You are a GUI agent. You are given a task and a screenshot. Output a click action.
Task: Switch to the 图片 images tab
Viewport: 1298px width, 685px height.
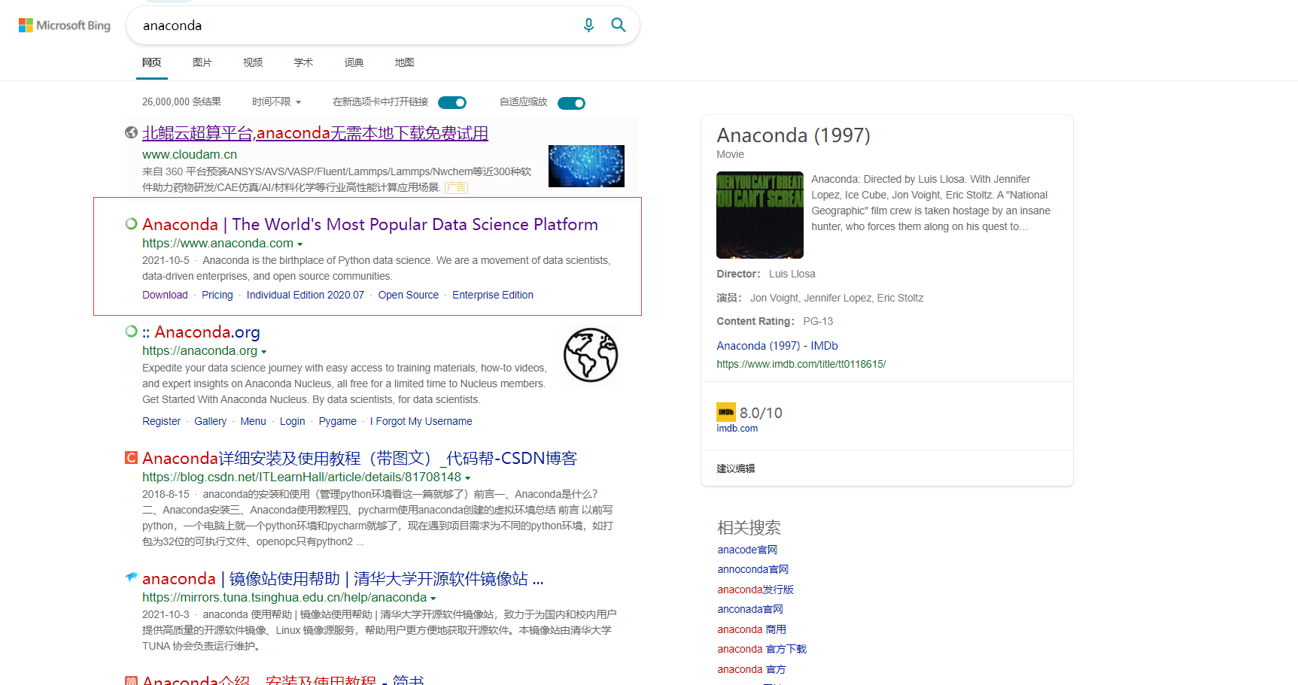(x=202, y=62)
